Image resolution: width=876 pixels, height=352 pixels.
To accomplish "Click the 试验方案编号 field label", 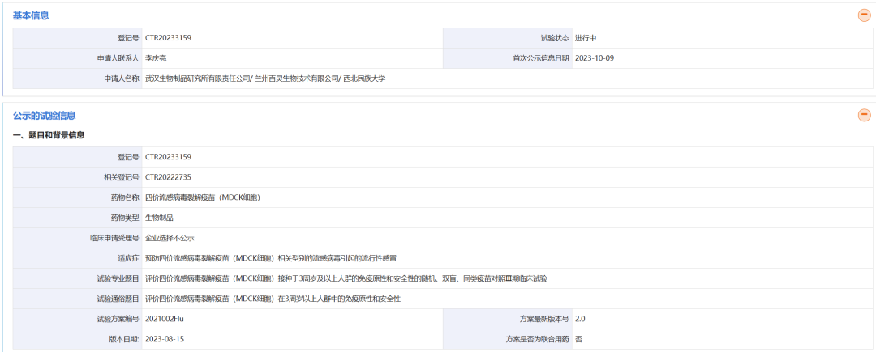I will 118,319.
